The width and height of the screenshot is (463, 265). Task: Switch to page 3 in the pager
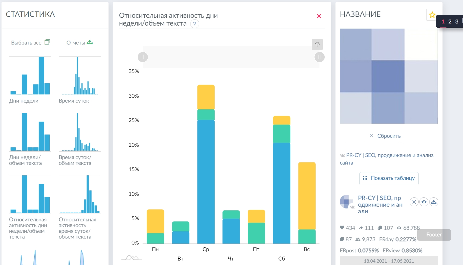click(457, 22)
